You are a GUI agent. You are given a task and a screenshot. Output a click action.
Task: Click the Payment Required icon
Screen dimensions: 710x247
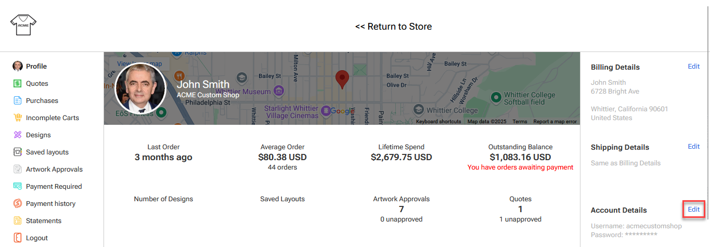[18, 187]
